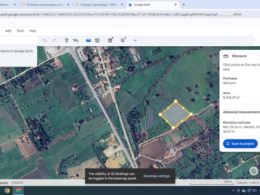Click the top corner point of yellow polygon
Image resolution: width=260 pixels, height=195 pixels.
[175, 101]
